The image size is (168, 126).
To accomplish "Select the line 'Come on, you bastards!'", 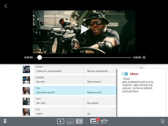I will click(49, 71).
